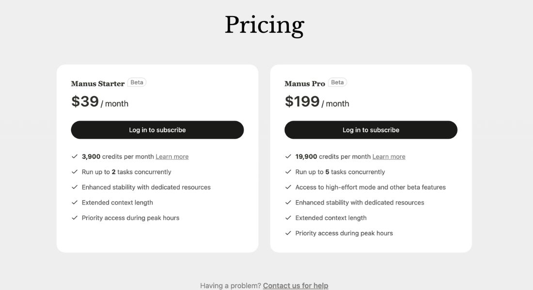This screenshot has width=533, height=290.
Task: Click checkmark beside Pro Enhanced stability feature
Action: pos(288,202)
